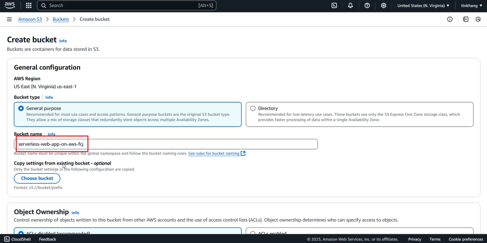Open the tlnkhang account dropdown

coord(471,6)
